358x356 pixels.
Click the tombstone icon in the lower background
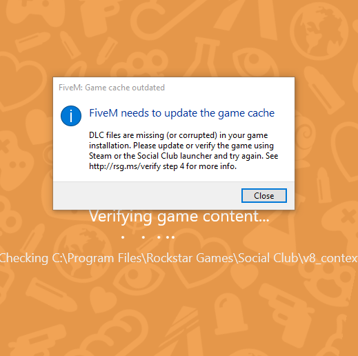point(230,312)
